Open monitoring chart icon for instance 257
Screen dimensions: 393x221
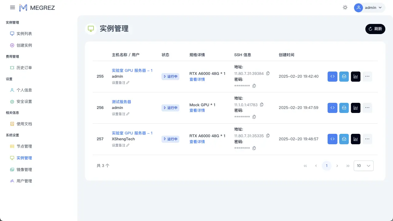click(356, 139)
